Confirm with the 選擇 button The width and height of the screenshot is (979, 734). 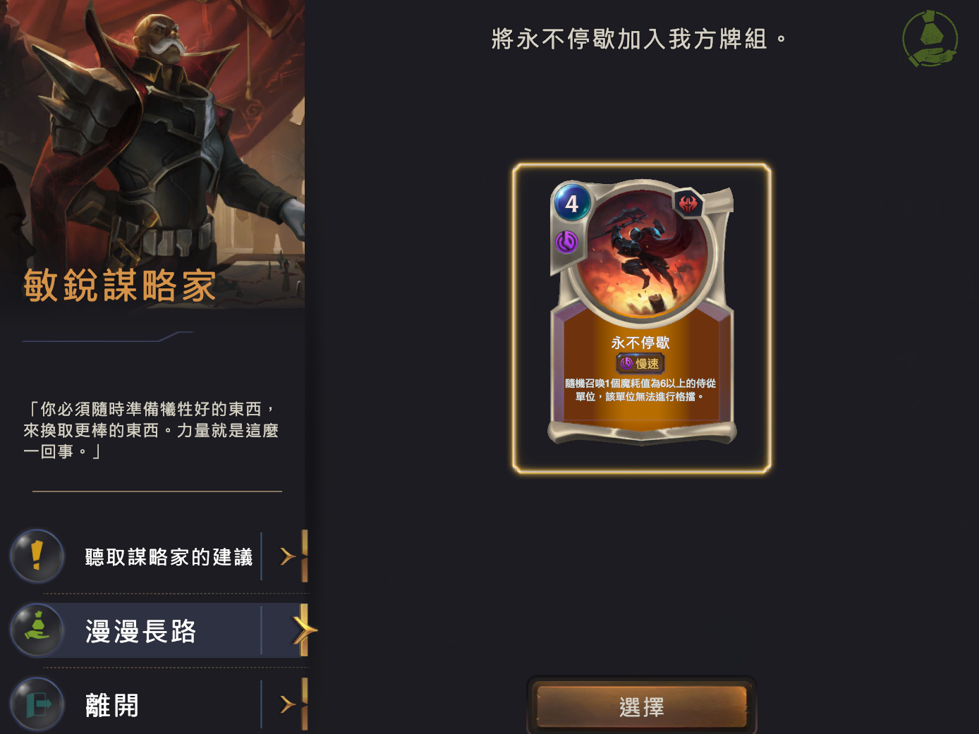tap(641, 707)
